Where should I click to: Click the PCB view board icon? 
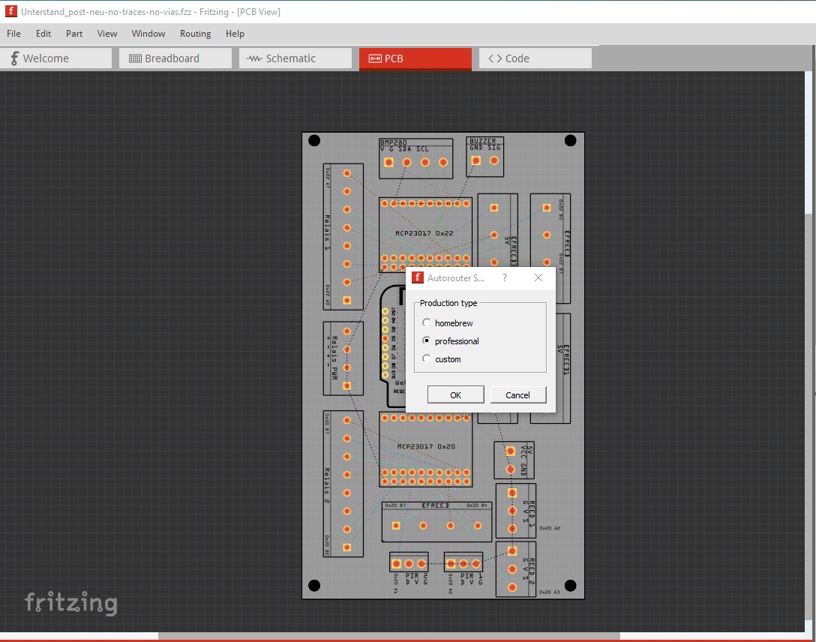(x=376, y=58)
